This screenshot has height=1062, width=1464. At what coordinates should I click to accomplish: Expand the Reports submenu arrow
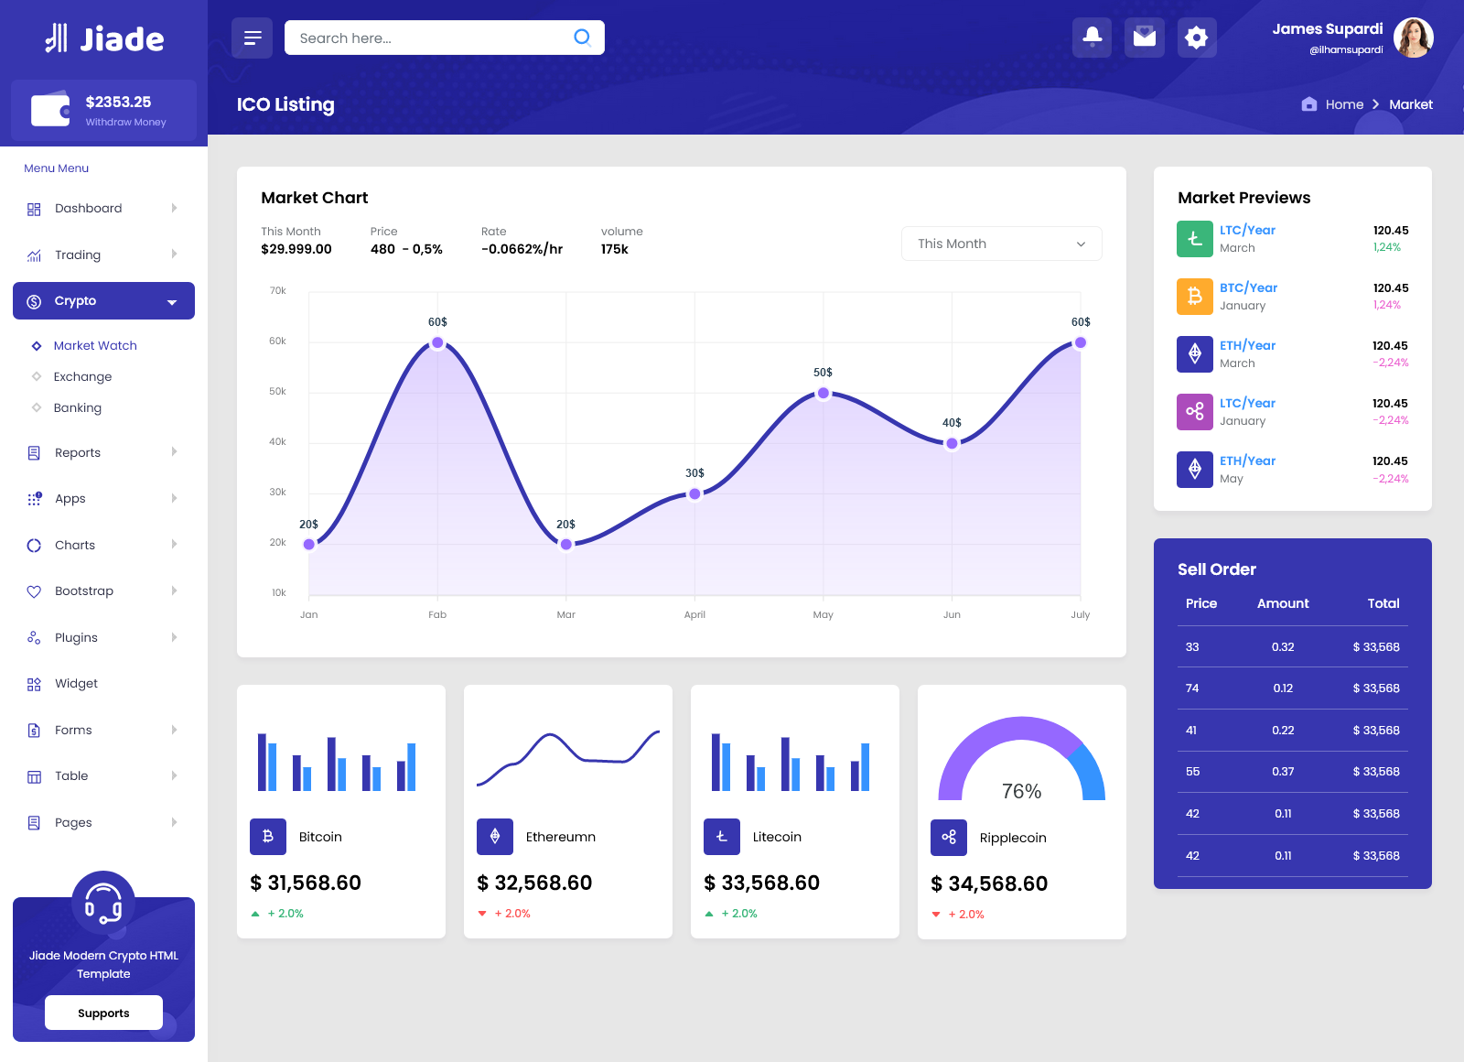[x=174, y=452]
